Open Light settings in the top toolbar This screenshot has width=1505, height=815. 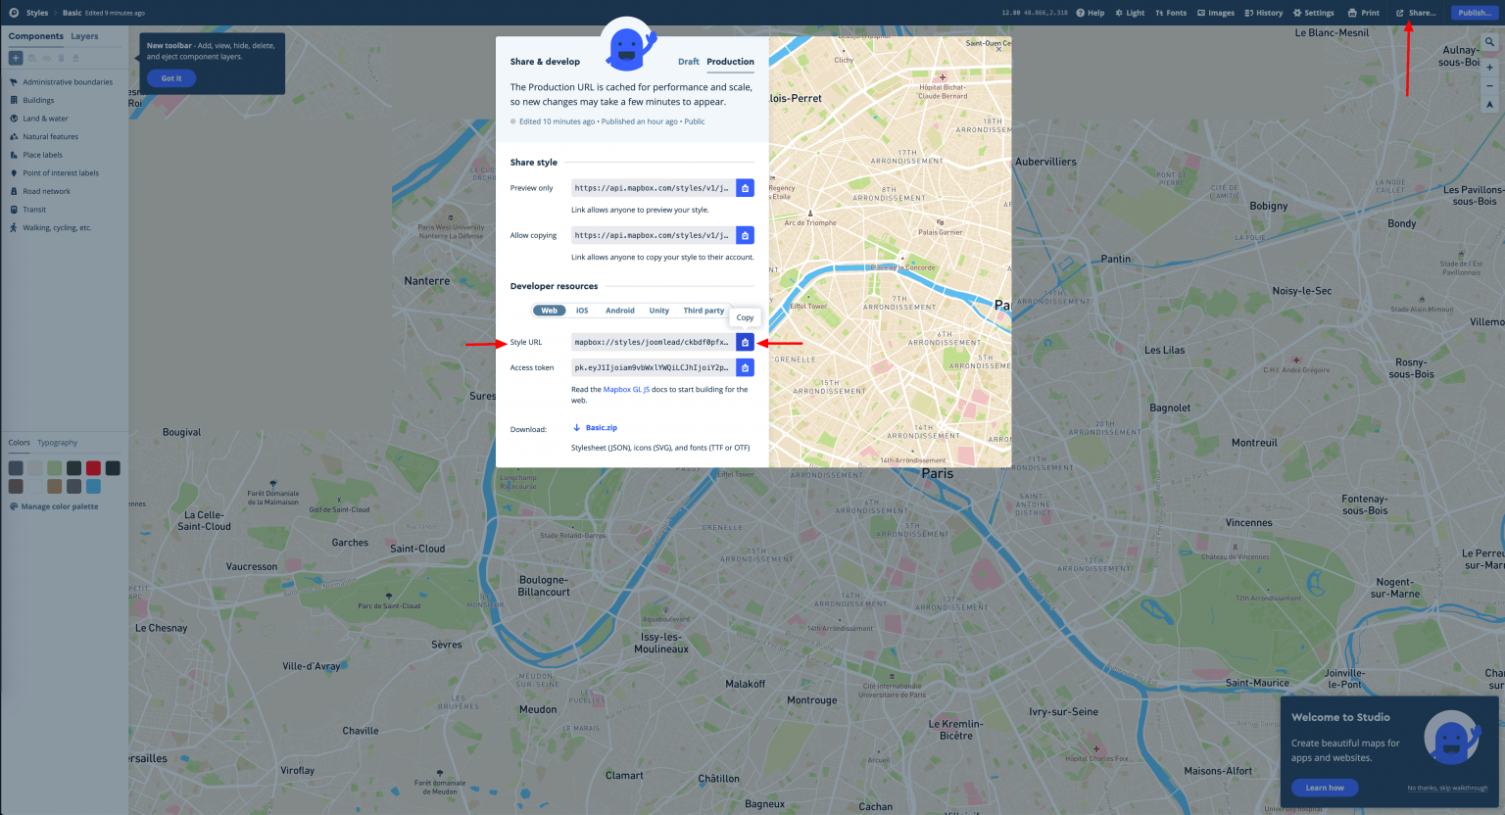click(x=1129, y=13)
